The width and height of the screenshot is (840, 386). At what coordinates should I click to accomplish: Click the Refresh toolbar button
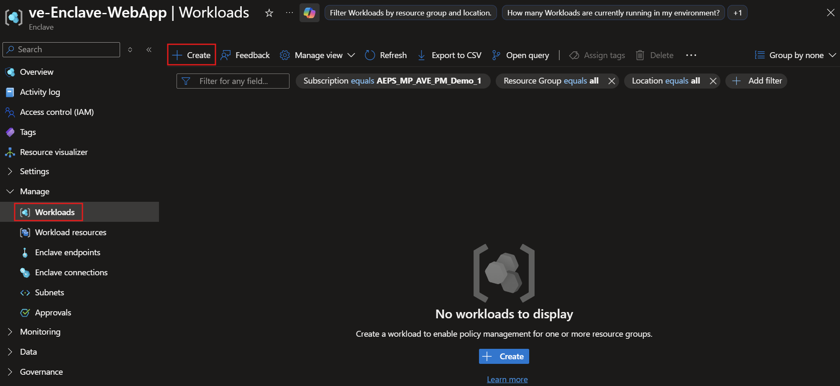point(386,55)
